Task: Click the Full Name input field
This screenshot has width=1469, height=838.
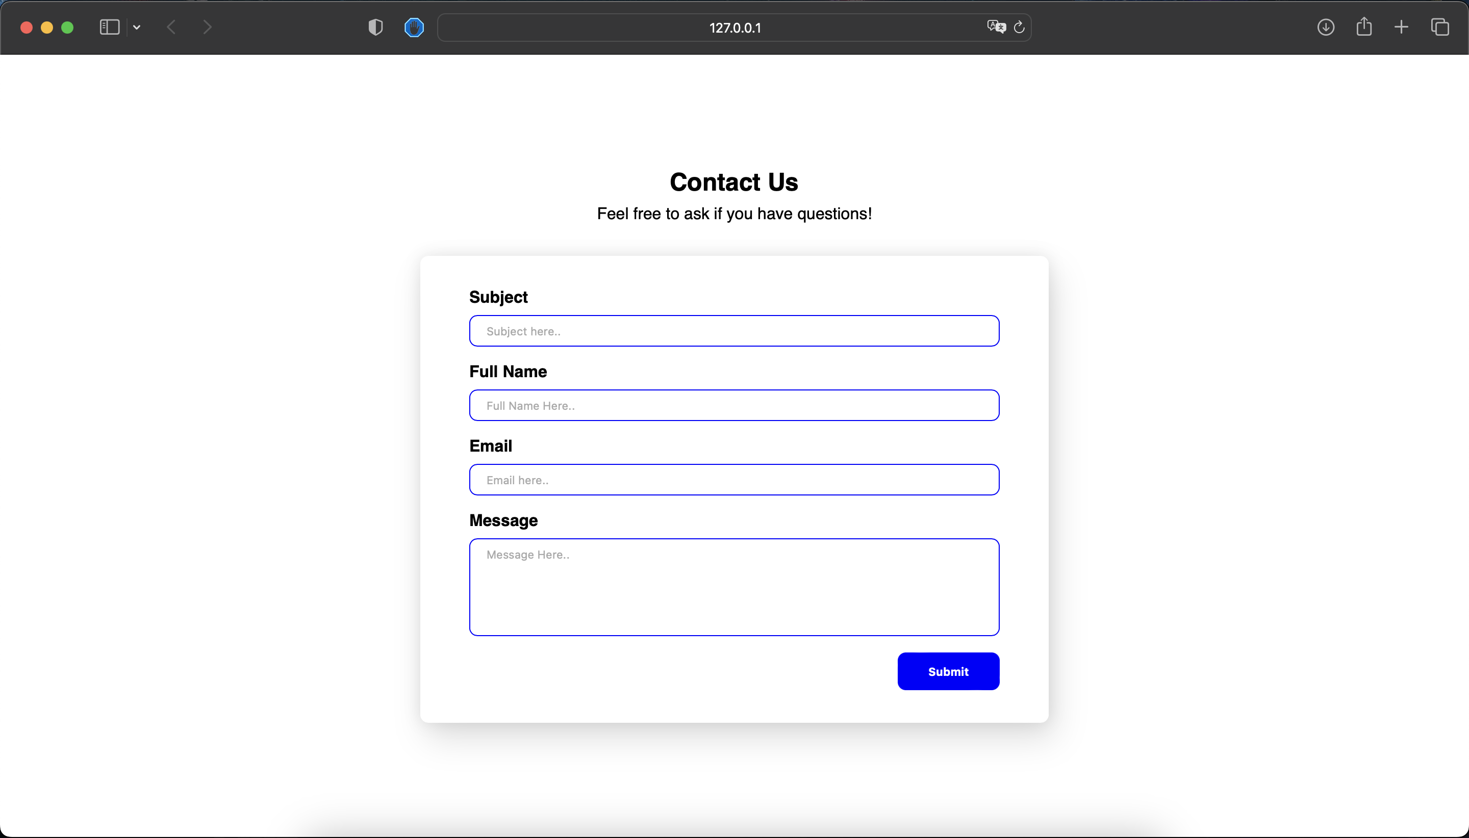Action: [733, 405]
